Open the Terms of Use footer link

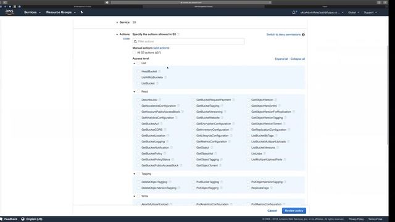375,219
